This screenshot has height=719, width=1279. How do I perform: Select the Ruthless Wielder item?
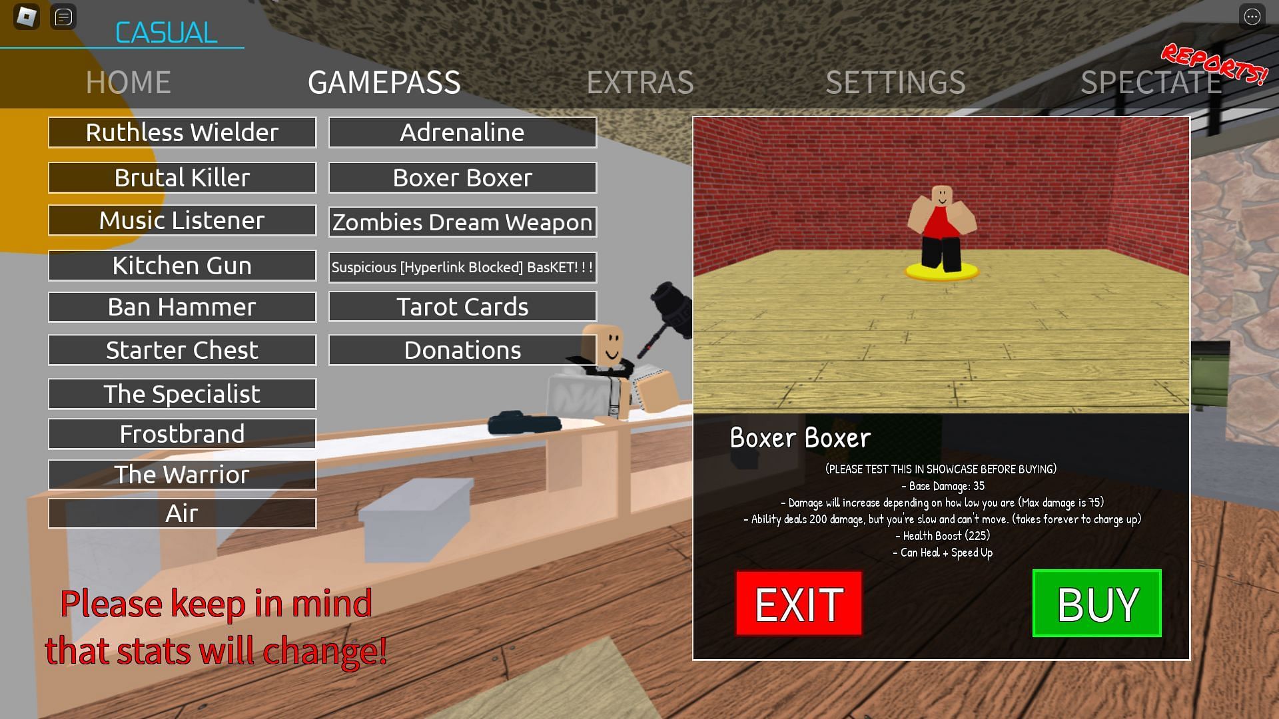(x=182, y=132)
